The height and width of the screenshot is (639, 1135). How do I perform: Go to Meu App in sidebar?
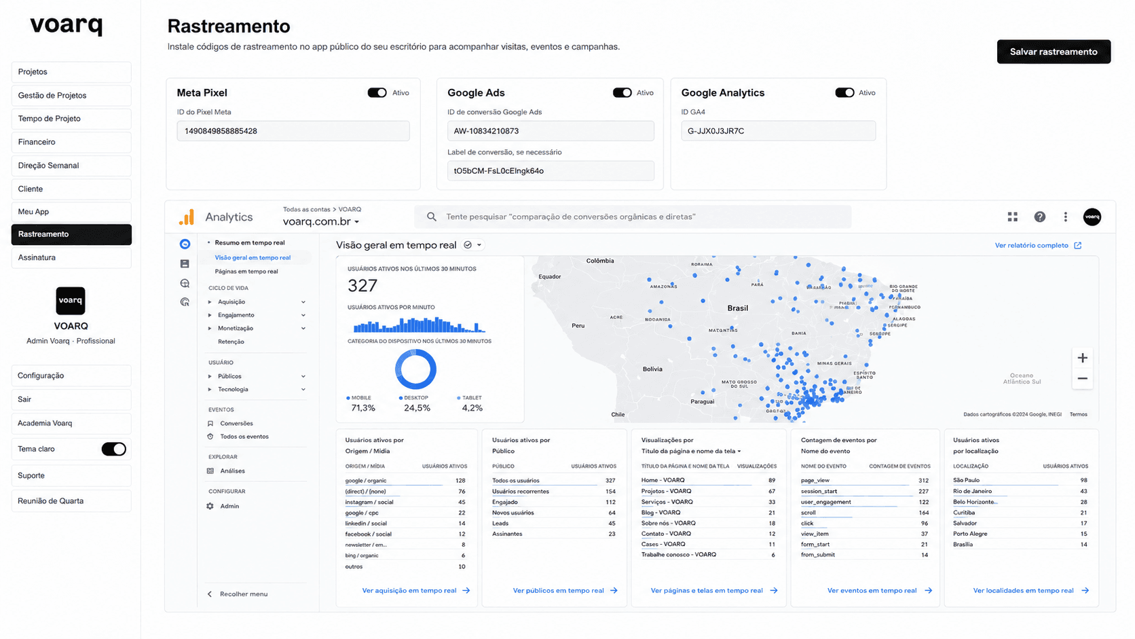[71, 212]
